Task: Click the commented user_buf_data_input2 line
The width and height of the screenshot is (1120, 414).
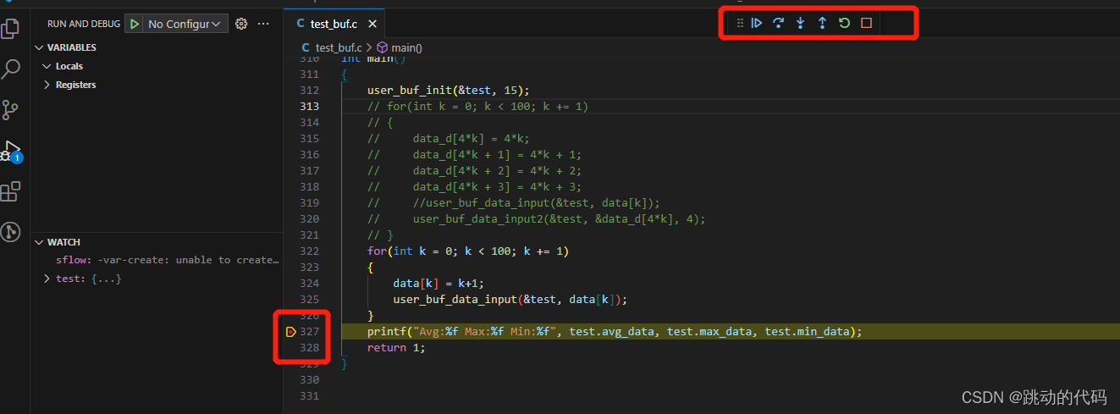Action: point(536,219)
